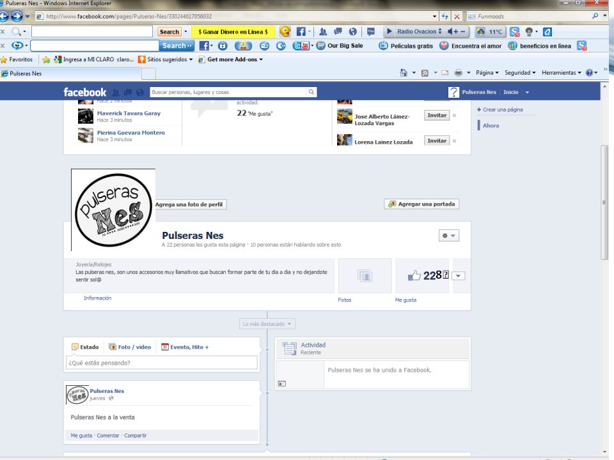614x460 pixels.
Task: Click the globe icon in the first toolbar
Action: pos(353,32)
